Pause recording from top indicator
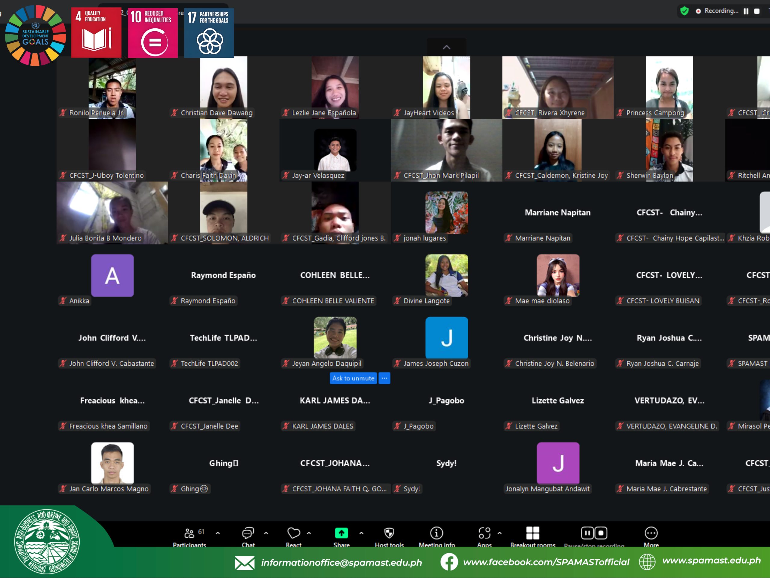 [746, 11]
